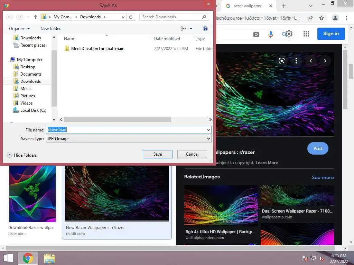Select Pictures in the folder tree
This screenshot has width=354, height=265.
[24, 96]
